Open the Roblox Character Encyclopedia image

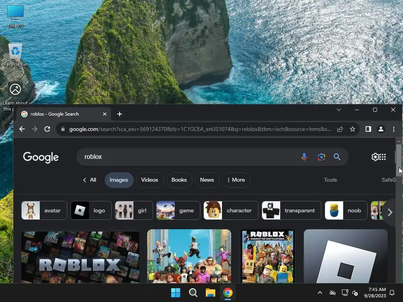click(x=268, y=256)
